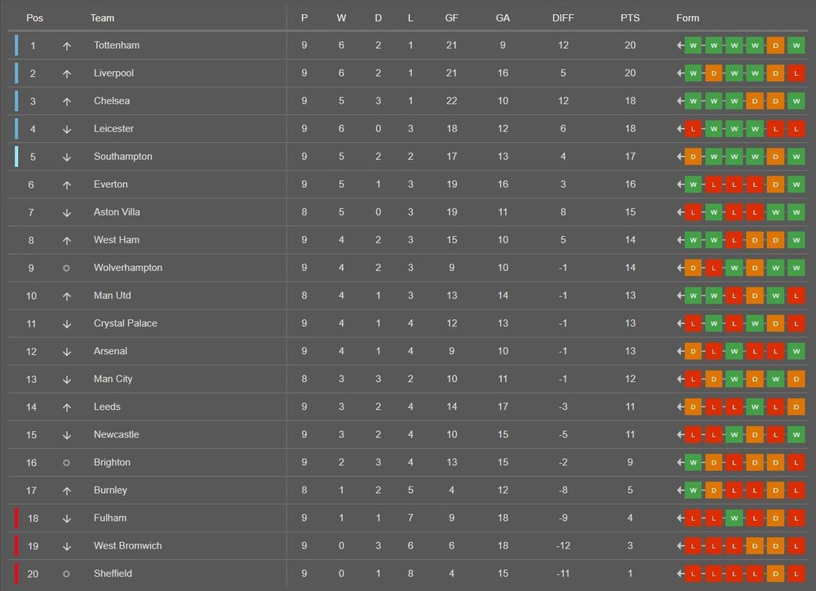Select the draw badge in Tottenham's form
The image size is (816, 591).
pos(777,46)
